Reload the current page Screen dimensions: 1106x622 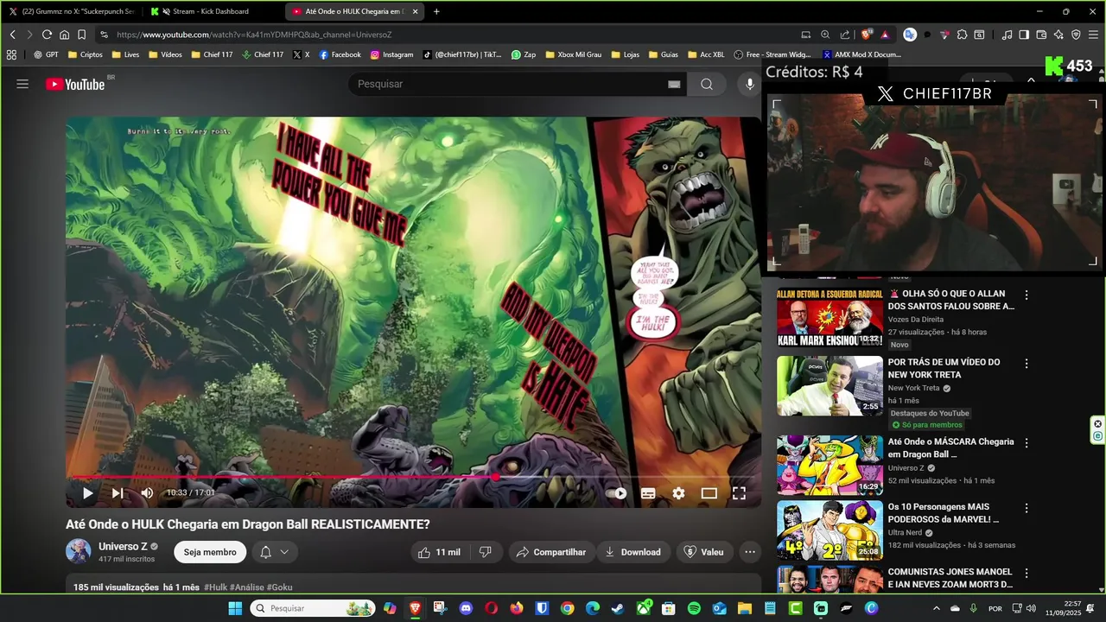47,35
